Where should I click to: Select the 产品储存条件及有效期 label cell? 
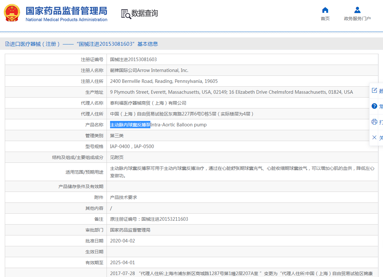56,186
